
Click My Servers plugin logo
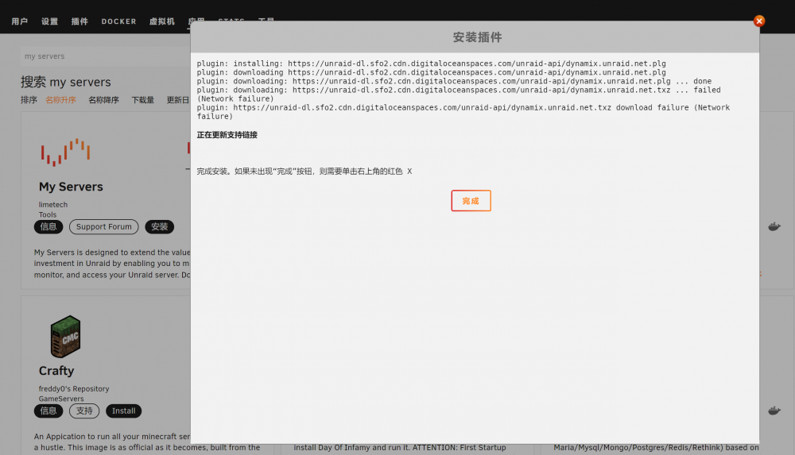(65, 152)
